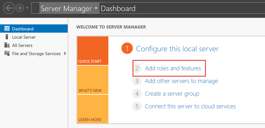Click the step 2 number circle
265x128 pixels.
pos(137,68)
